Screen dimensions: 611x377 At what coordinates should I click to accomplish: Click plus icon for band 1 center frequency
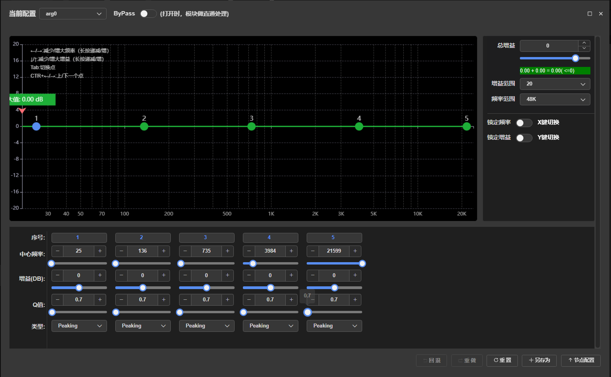click(100, 251)
